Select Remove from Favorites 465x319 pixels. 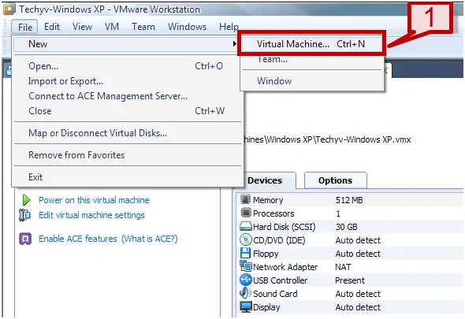pos(128,155)
